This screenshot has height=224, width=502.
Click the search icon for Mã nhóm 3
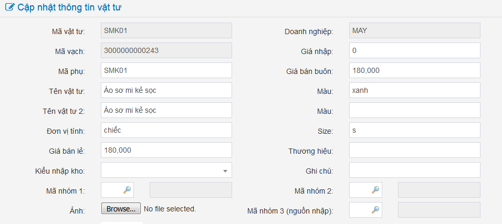375,210
